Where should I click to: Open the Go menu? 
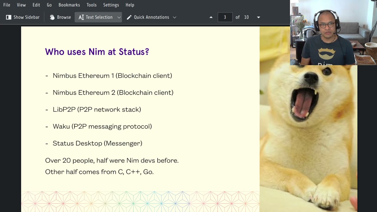[x=49, y=5]
